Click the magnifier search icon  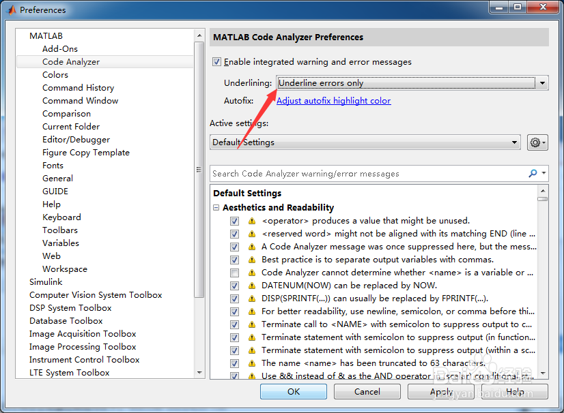pos(533,174)
